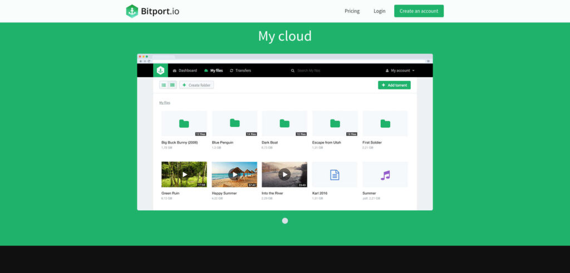Click the Dark Boat label
Image resolution: width=570 pixels, height=273 pixels.
point(270,143)
